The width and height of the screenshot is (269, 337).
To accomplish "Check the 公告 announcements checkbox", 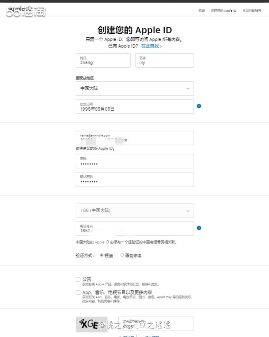I will [78, 279].
